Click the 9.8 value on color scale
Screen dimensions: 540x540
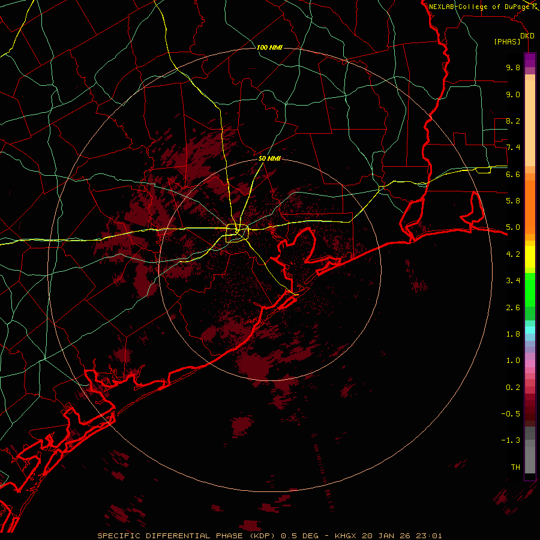pyautogui.click(x=513, y=67)
